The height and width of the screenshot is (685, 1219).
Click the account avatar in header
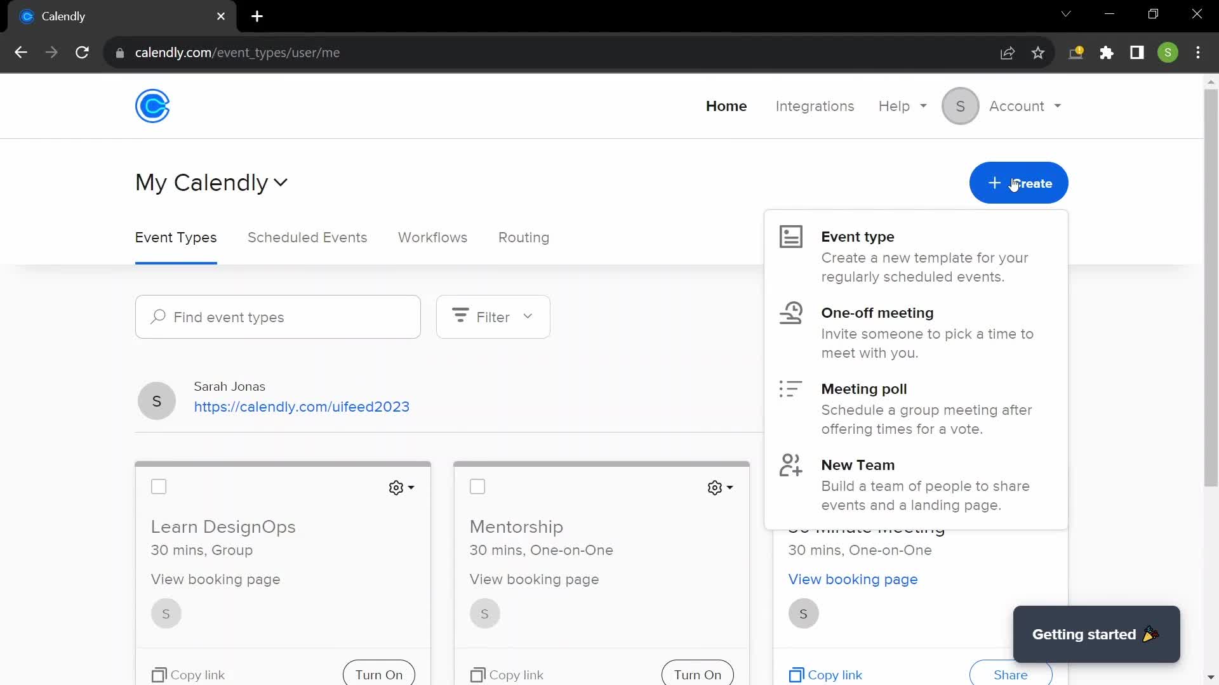pos(961,106)
